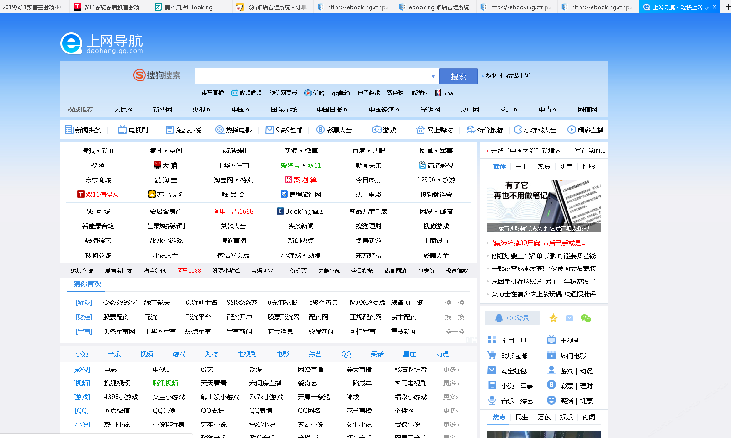This screenshot has height=438, width=731.
Task: Open 游戏 gamepad icon in toolbar
Action: [x=376, y=130]
